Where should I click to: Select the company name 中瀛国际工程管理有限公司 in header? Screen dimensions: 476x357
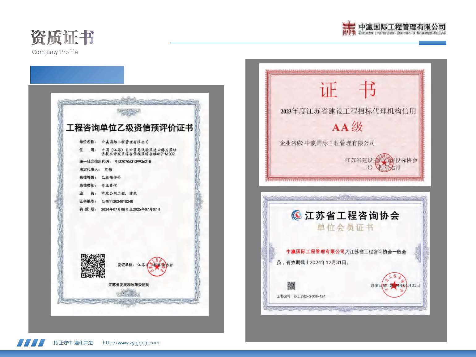pos(402,26)
